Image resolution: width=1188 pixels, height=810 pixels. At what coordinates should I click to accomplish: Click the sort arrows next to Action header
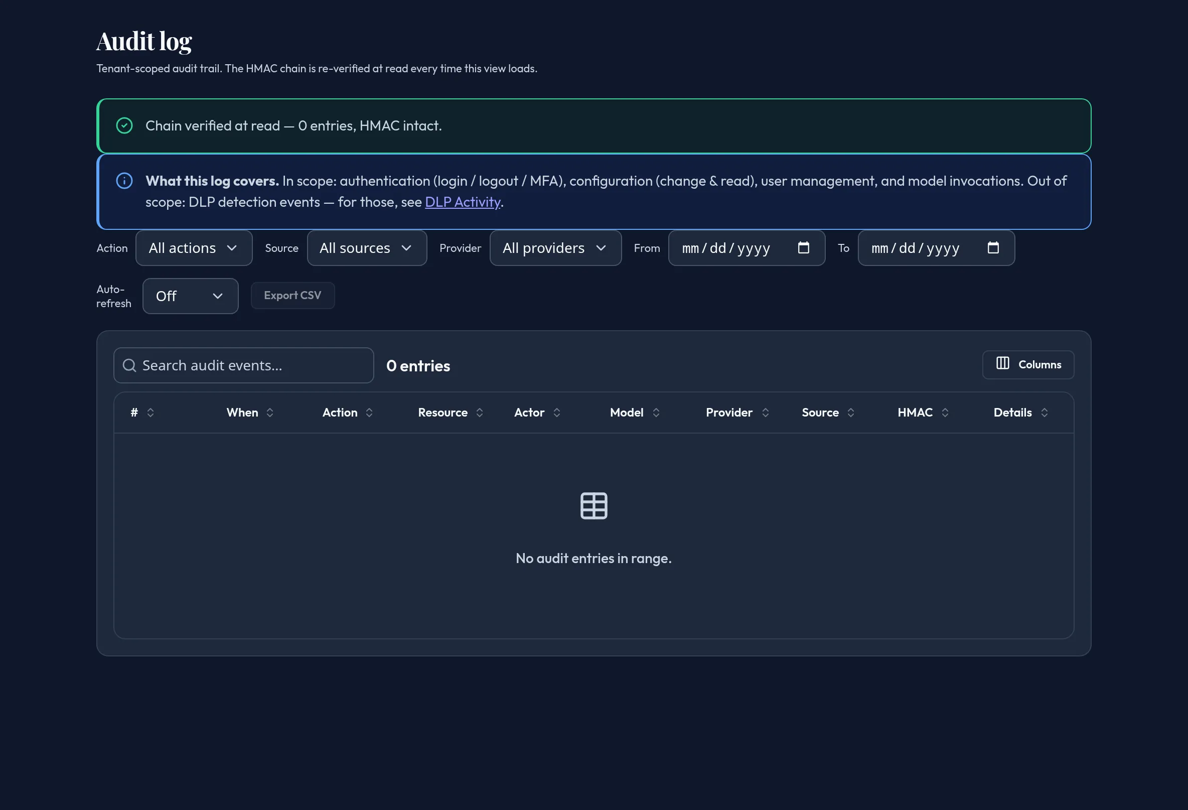[369, 413]
